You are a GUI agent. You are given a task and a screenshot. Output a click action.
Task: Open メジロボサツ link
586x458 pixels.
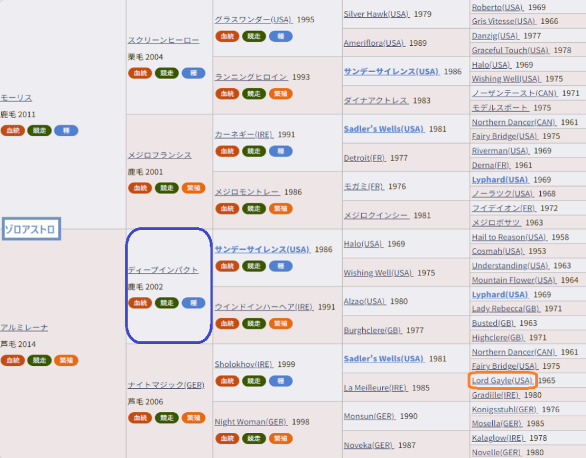point(496,223)
